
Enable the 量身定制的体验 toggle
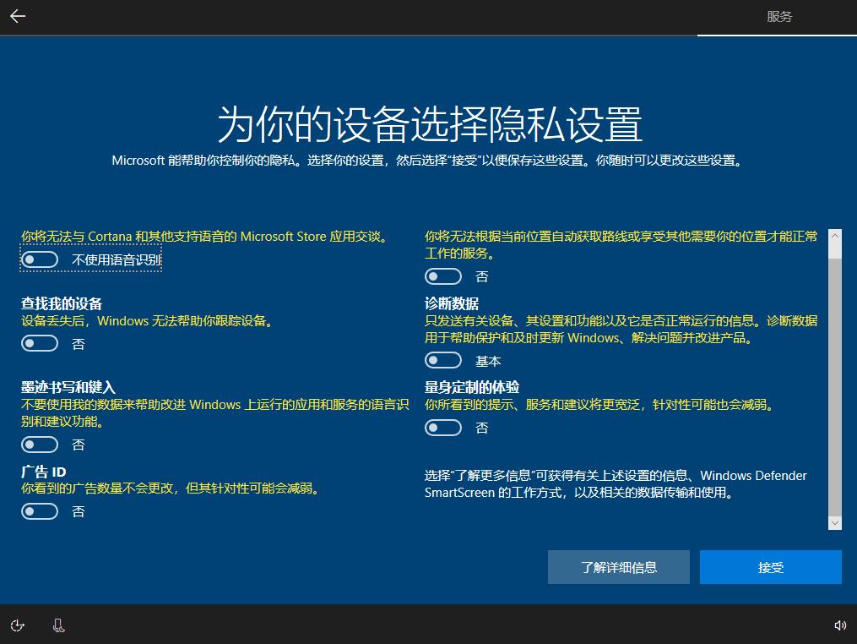[x=442, y=428]
